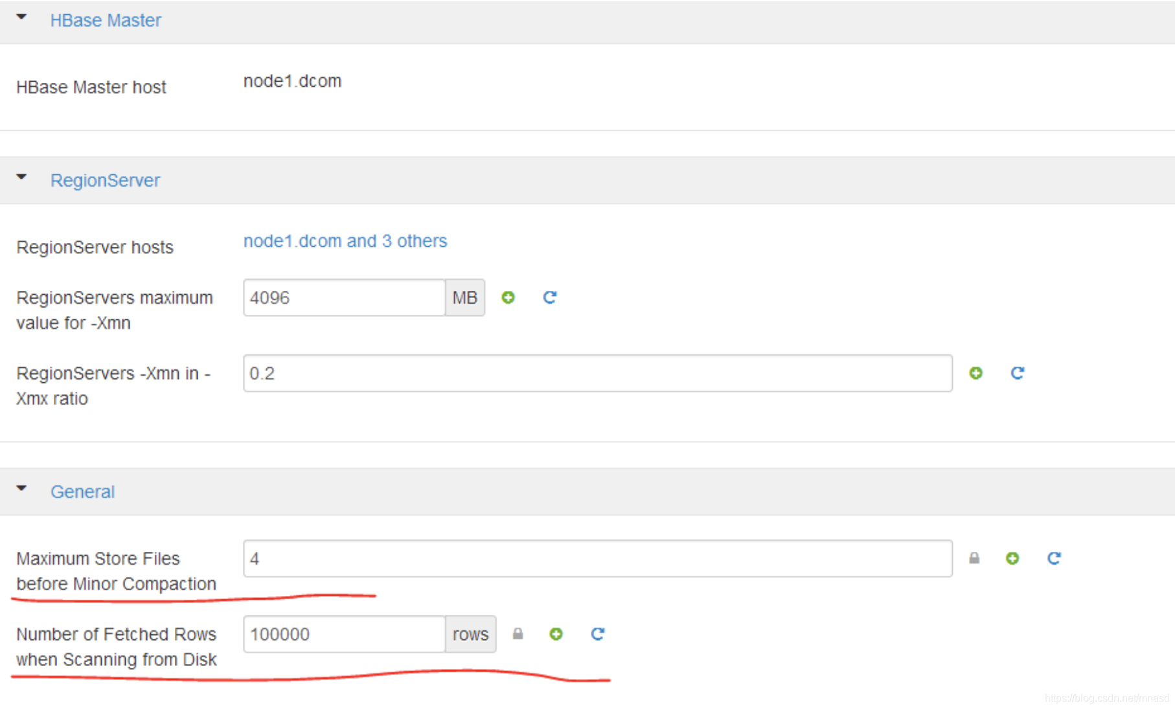Screen dimensions: 1175x710
Task: Click 'Maximum Store Files before Minor Compaction' label
Action: coord(117,571)
